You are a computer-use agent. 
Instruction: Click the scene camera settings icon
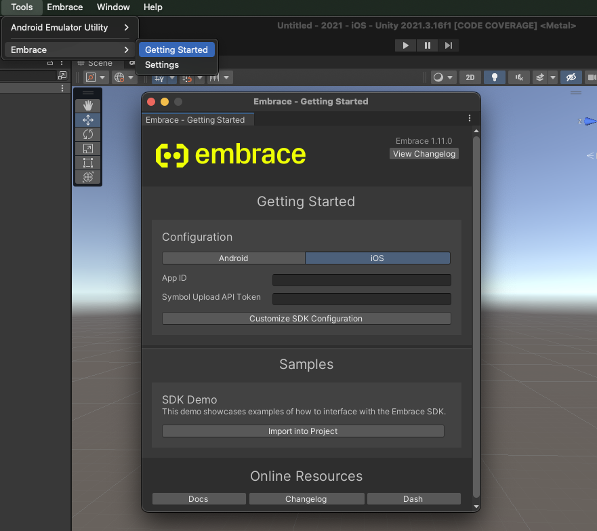coord(592,78)
